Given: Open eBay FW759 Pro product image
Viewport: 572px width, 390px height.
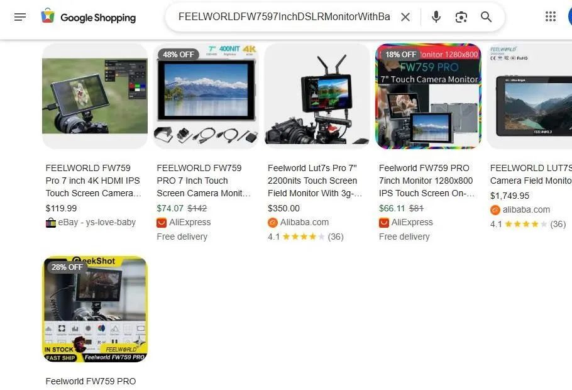Looking at the screenshot, I should [95, 96].
